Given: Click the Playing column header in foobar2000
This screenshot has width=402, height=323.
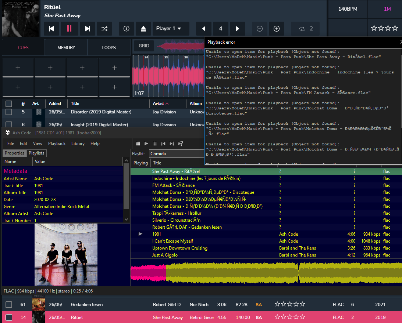Looking at the screenshot, I should click(140, 163).
